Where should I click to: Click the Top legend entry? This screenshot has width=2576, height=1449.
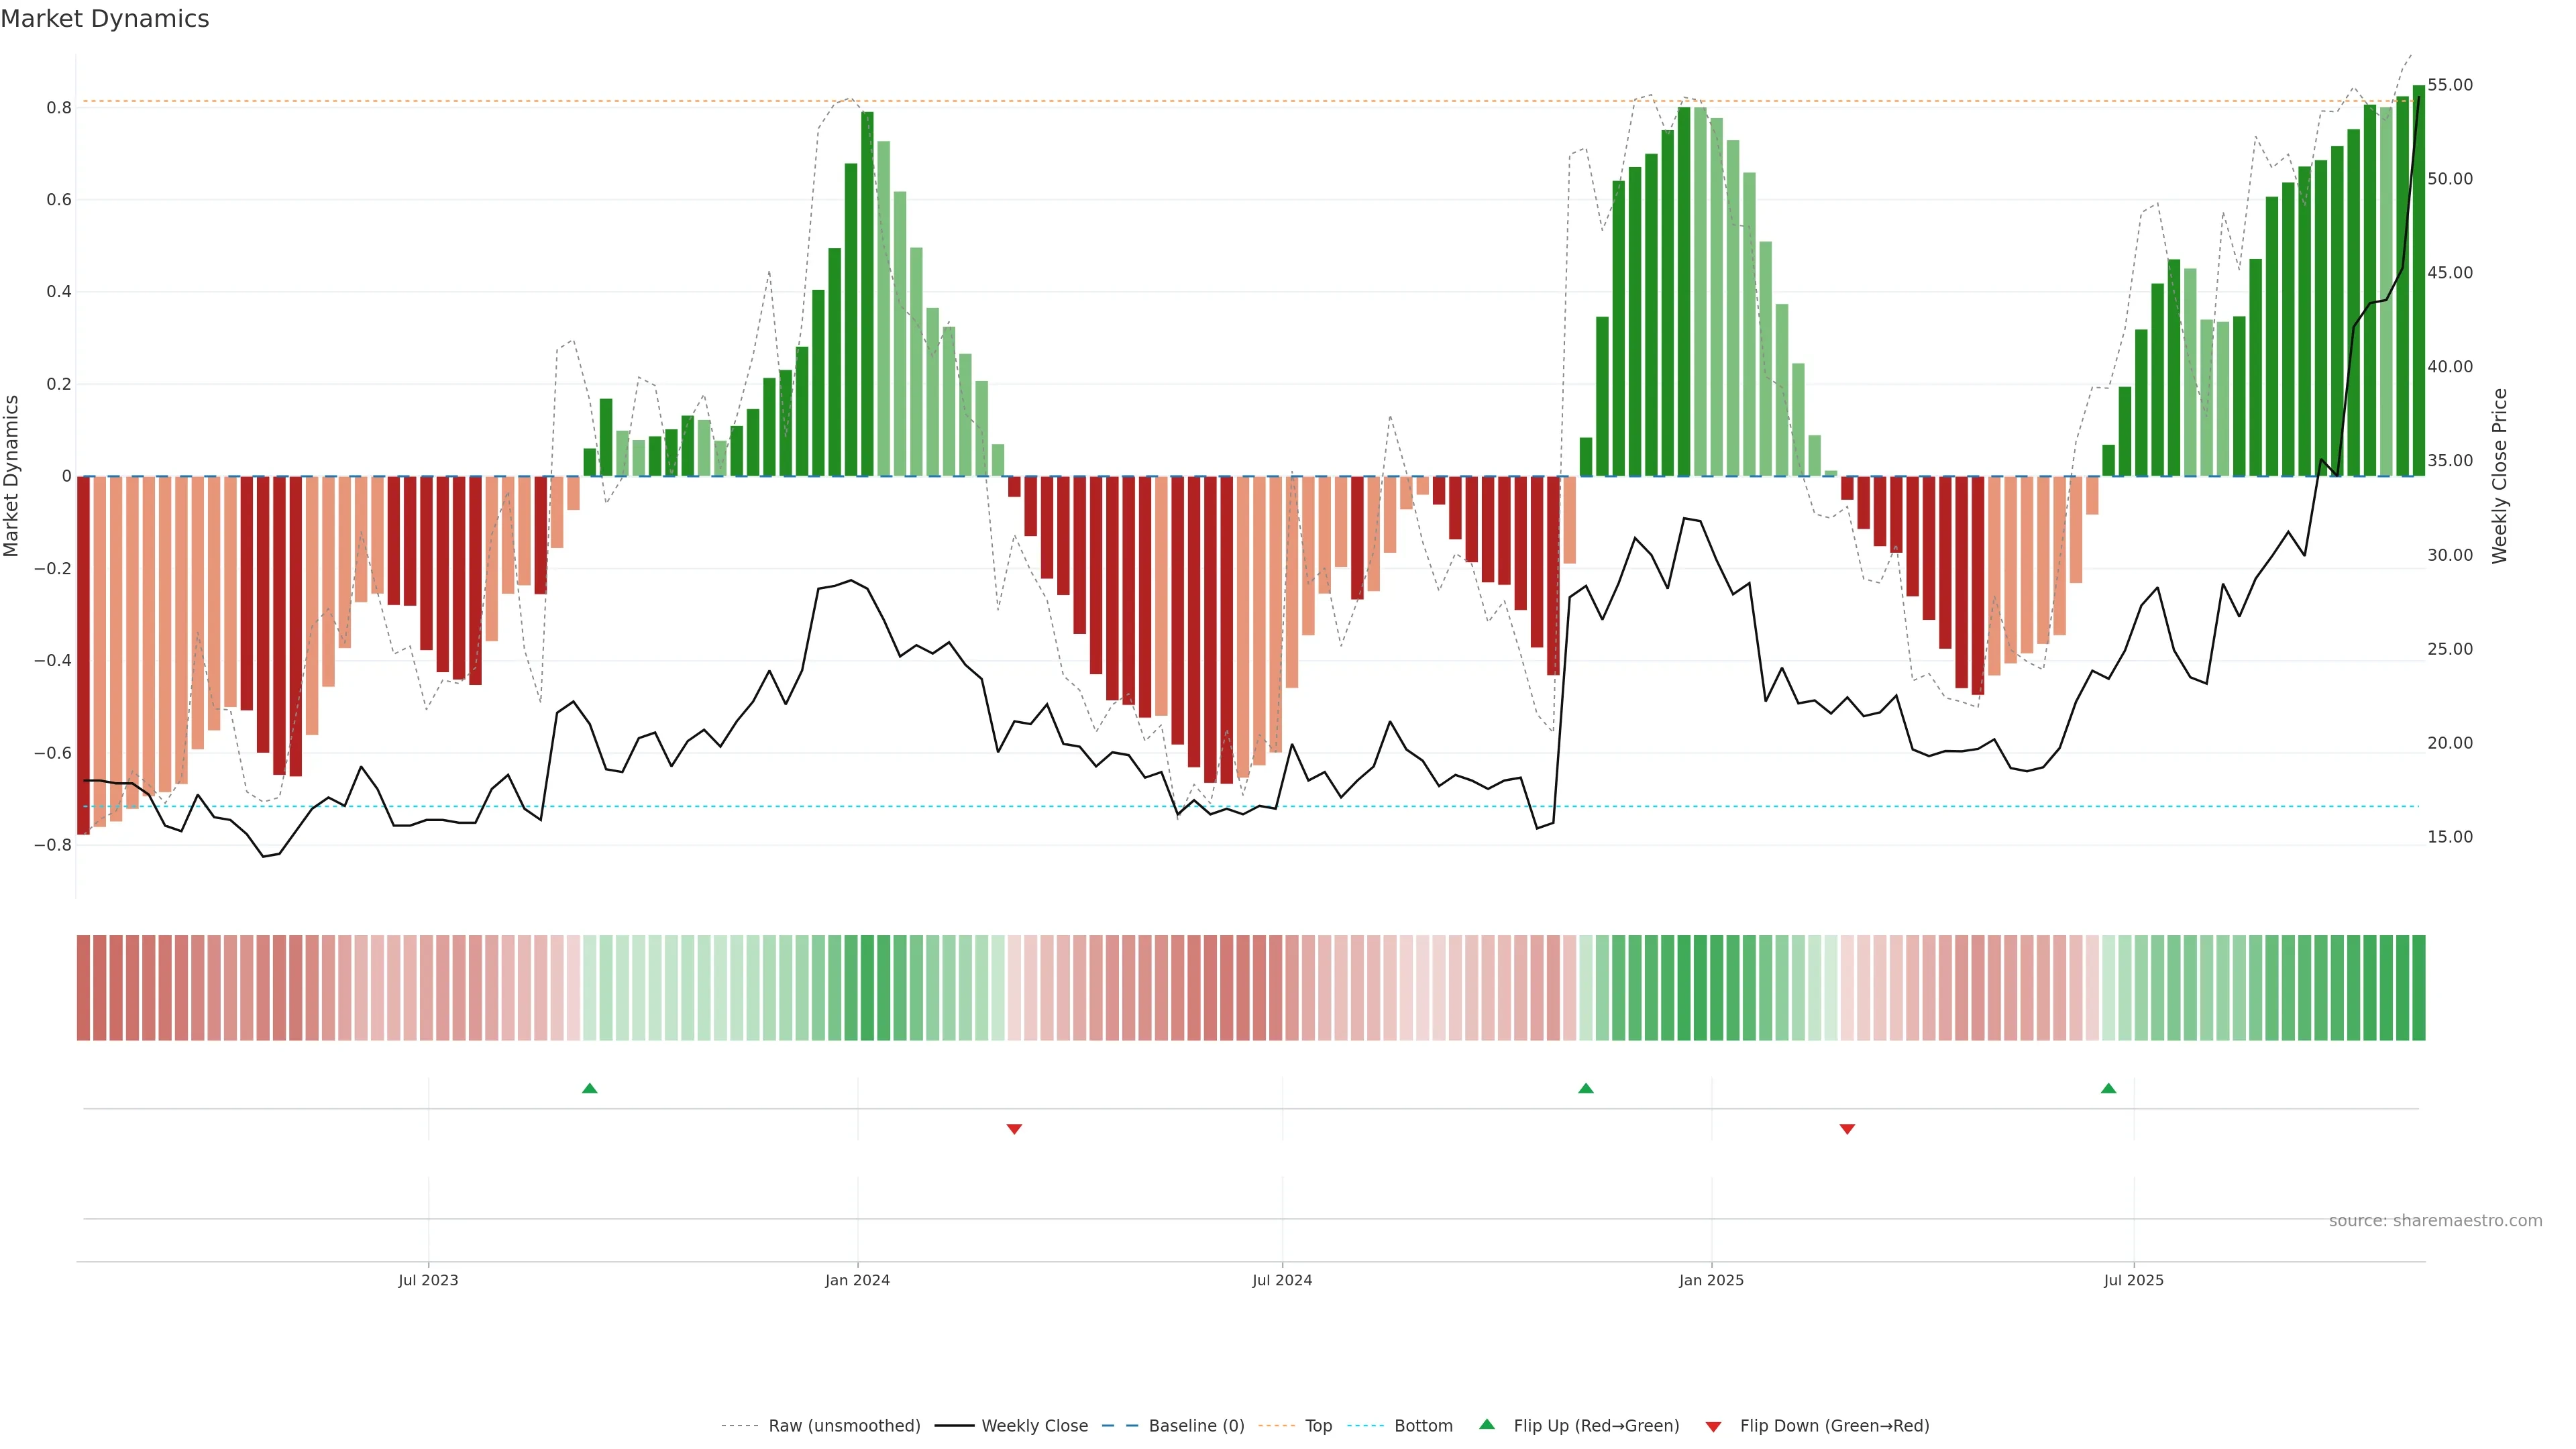pyautogui.click(x=1318, y=1425)
